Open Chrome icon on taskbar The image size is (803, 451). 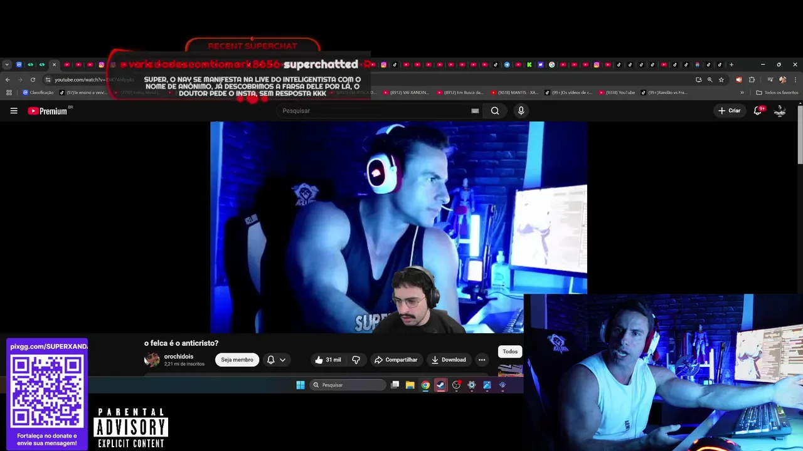(x=425, y=385)
